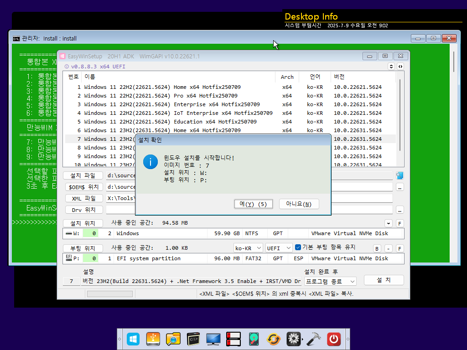Open the settings gear icon in dock
The width and height of the screenshot is (467, 350).
tap(294, 339)
